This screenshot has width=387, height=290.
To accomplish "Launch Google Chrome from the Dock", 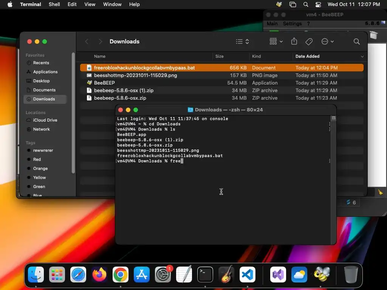I will [121, 275].
